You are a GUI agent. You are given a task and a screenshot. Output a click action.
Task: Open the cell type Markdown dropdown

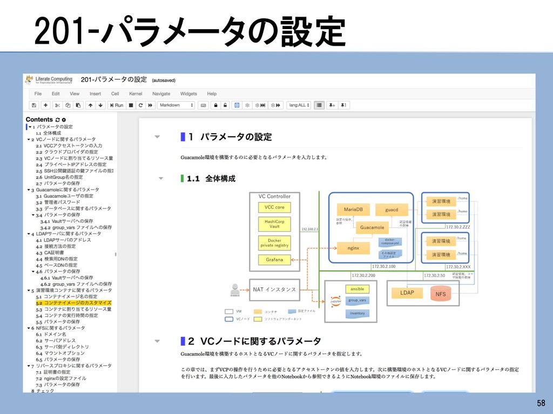[x=176, y=105]
